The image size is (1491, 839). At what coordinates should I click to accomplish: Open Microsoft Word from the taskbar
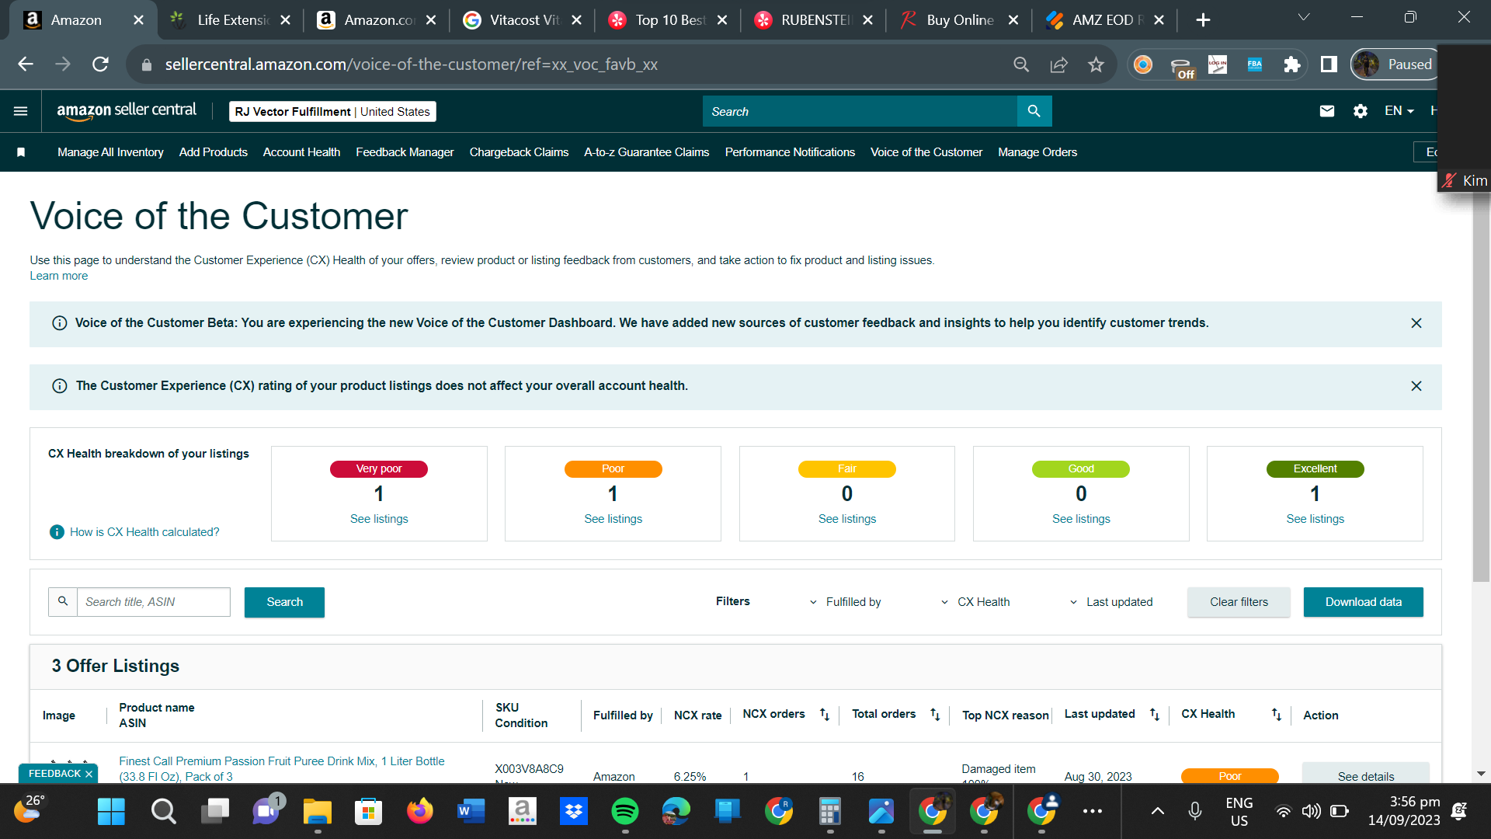[471, 812]
